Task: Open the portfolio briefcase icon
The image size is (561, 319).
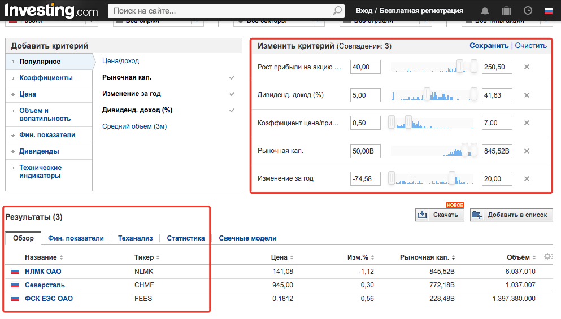Action: (x=506, y=11)
